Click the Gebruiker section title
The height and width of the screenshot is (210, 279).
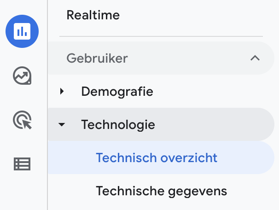97,58
